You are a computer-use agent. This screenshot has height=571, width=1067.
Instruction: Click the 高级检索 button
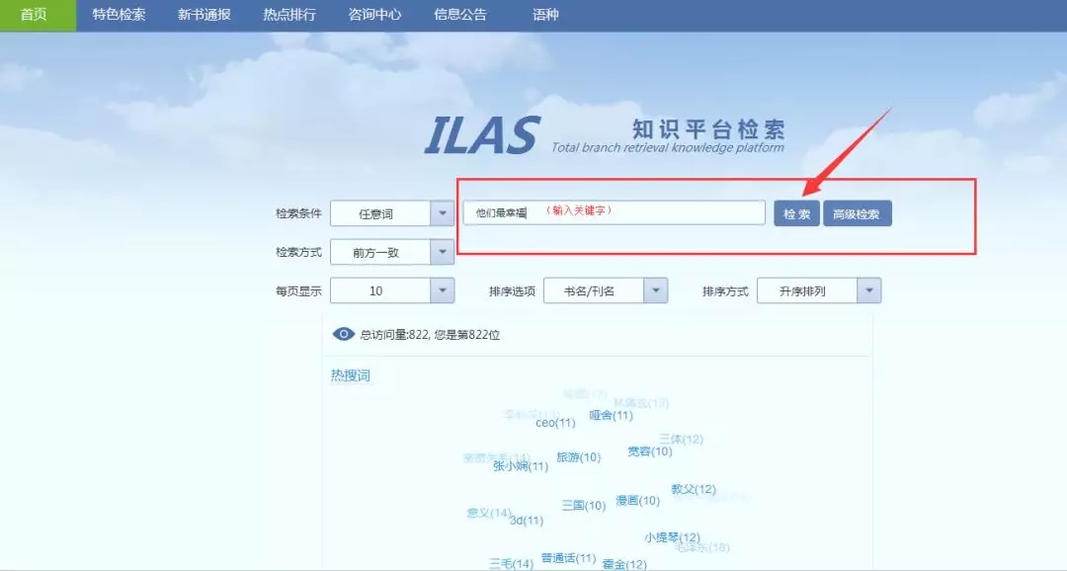857,213
